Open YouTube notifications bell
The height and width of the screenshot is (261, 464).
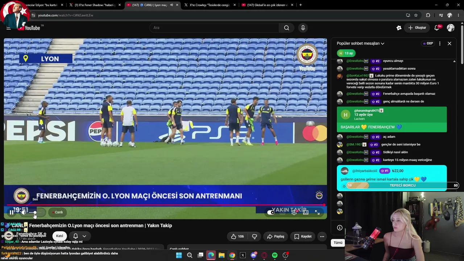437,28
